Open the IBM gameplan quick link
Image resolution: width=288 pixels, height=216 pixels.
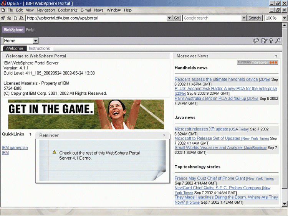(x=15, y=148)
